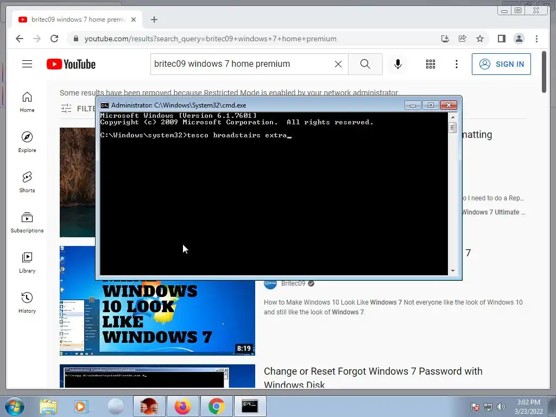Clear the YouTube search box text
556x417 pixels.
point(338,64)
